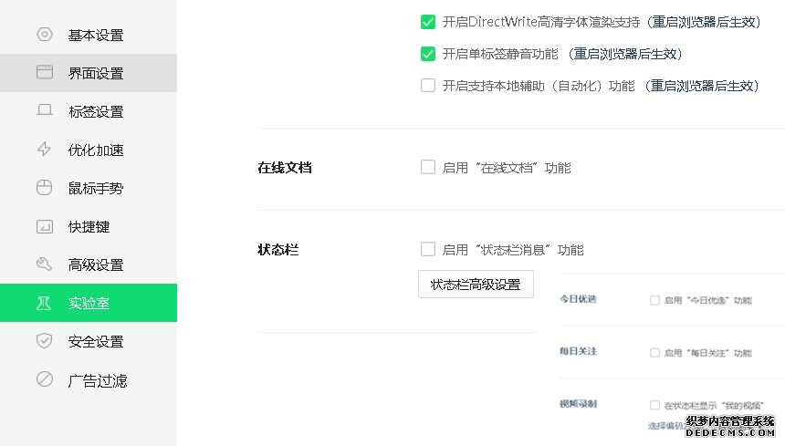The height and width of the screenshot is (446, 785).
Task: Click the advanced settings wrench icon
Action: pos(45,264)
